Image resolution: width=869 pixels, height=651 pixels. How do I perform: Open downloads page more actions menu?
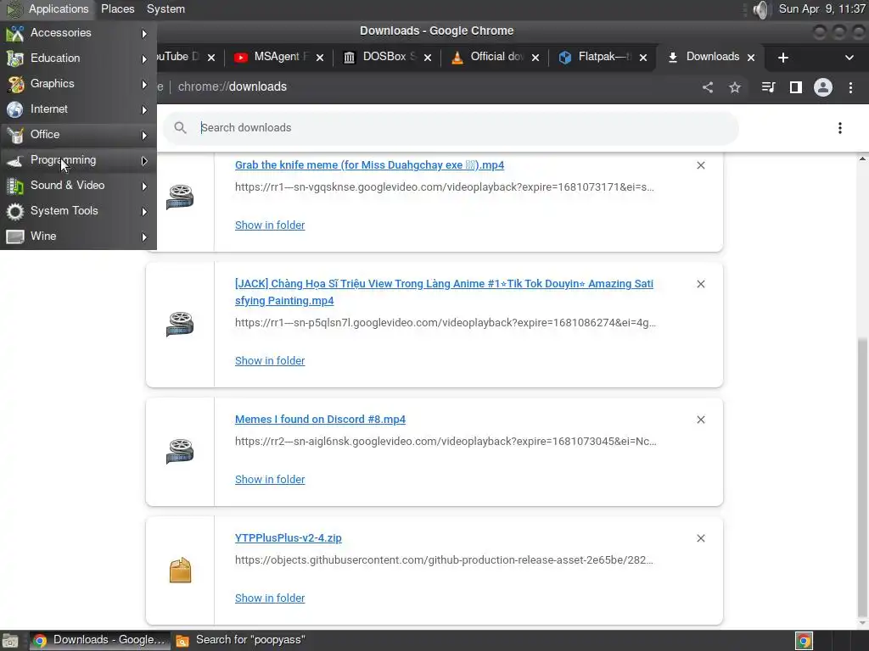coord(840,128)
